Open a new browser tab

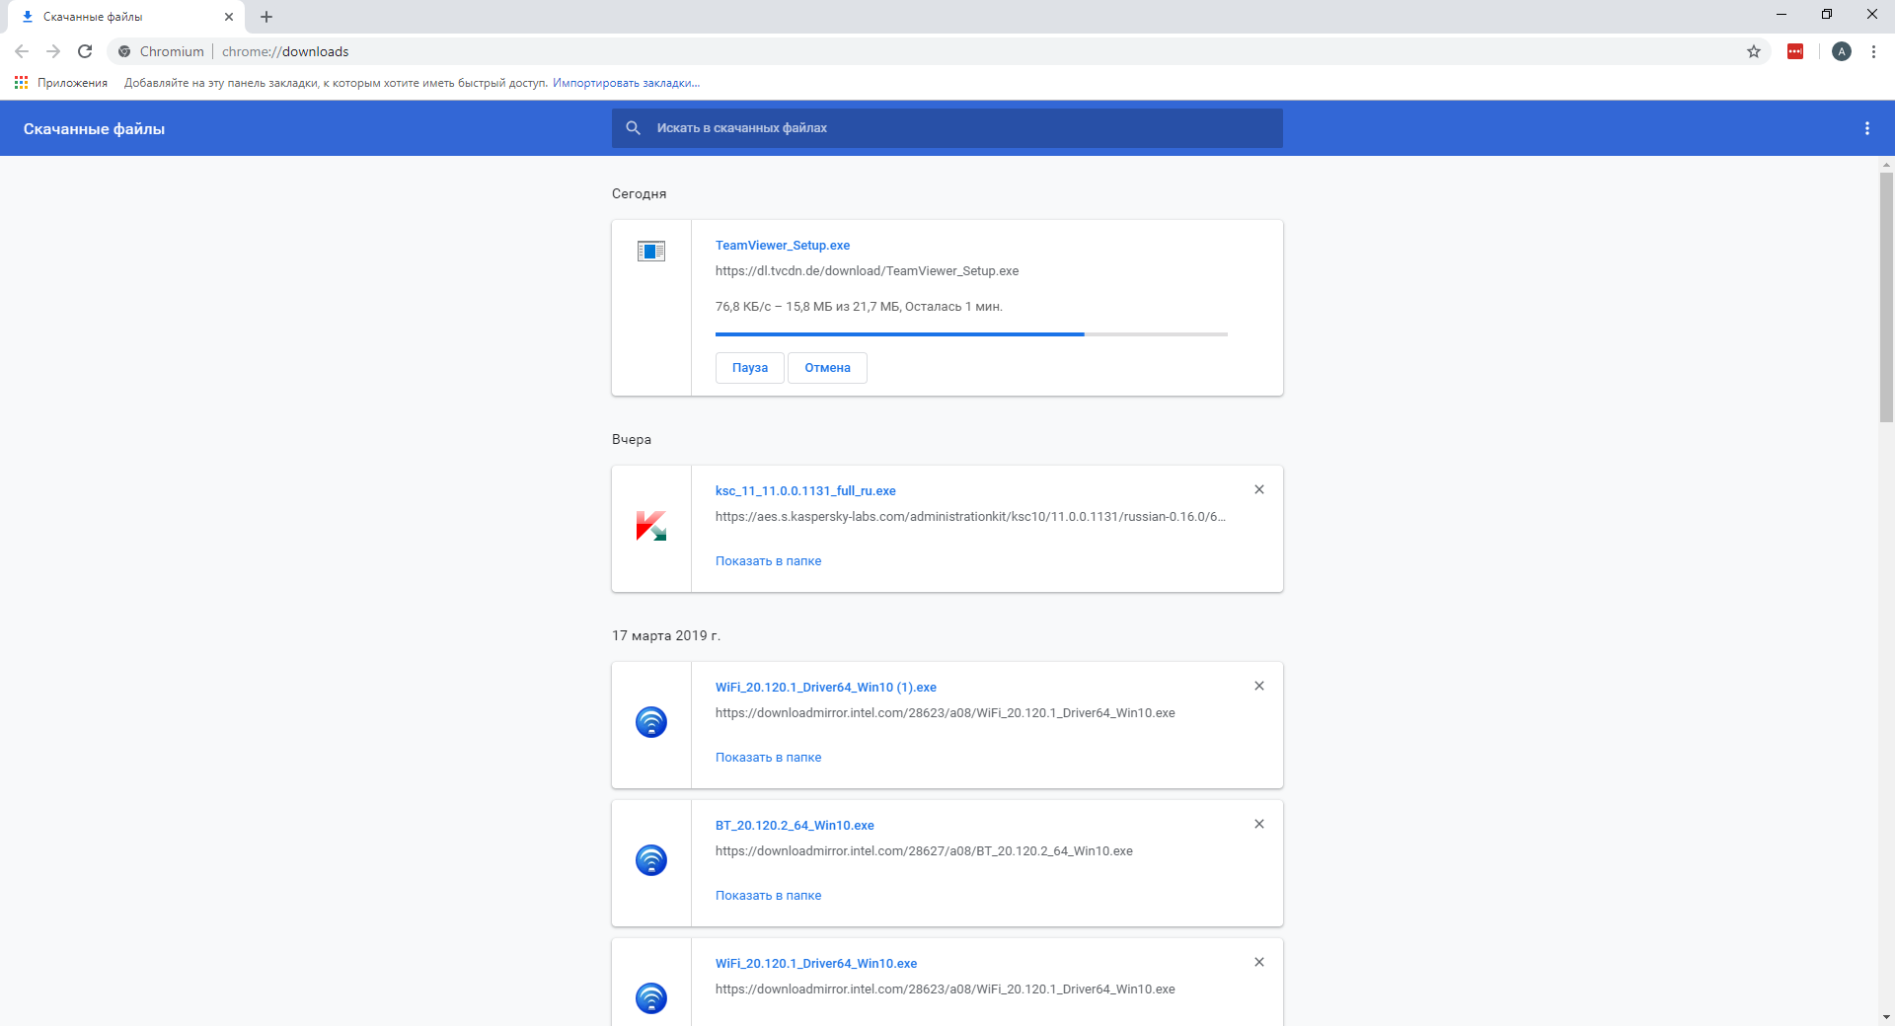266,17
